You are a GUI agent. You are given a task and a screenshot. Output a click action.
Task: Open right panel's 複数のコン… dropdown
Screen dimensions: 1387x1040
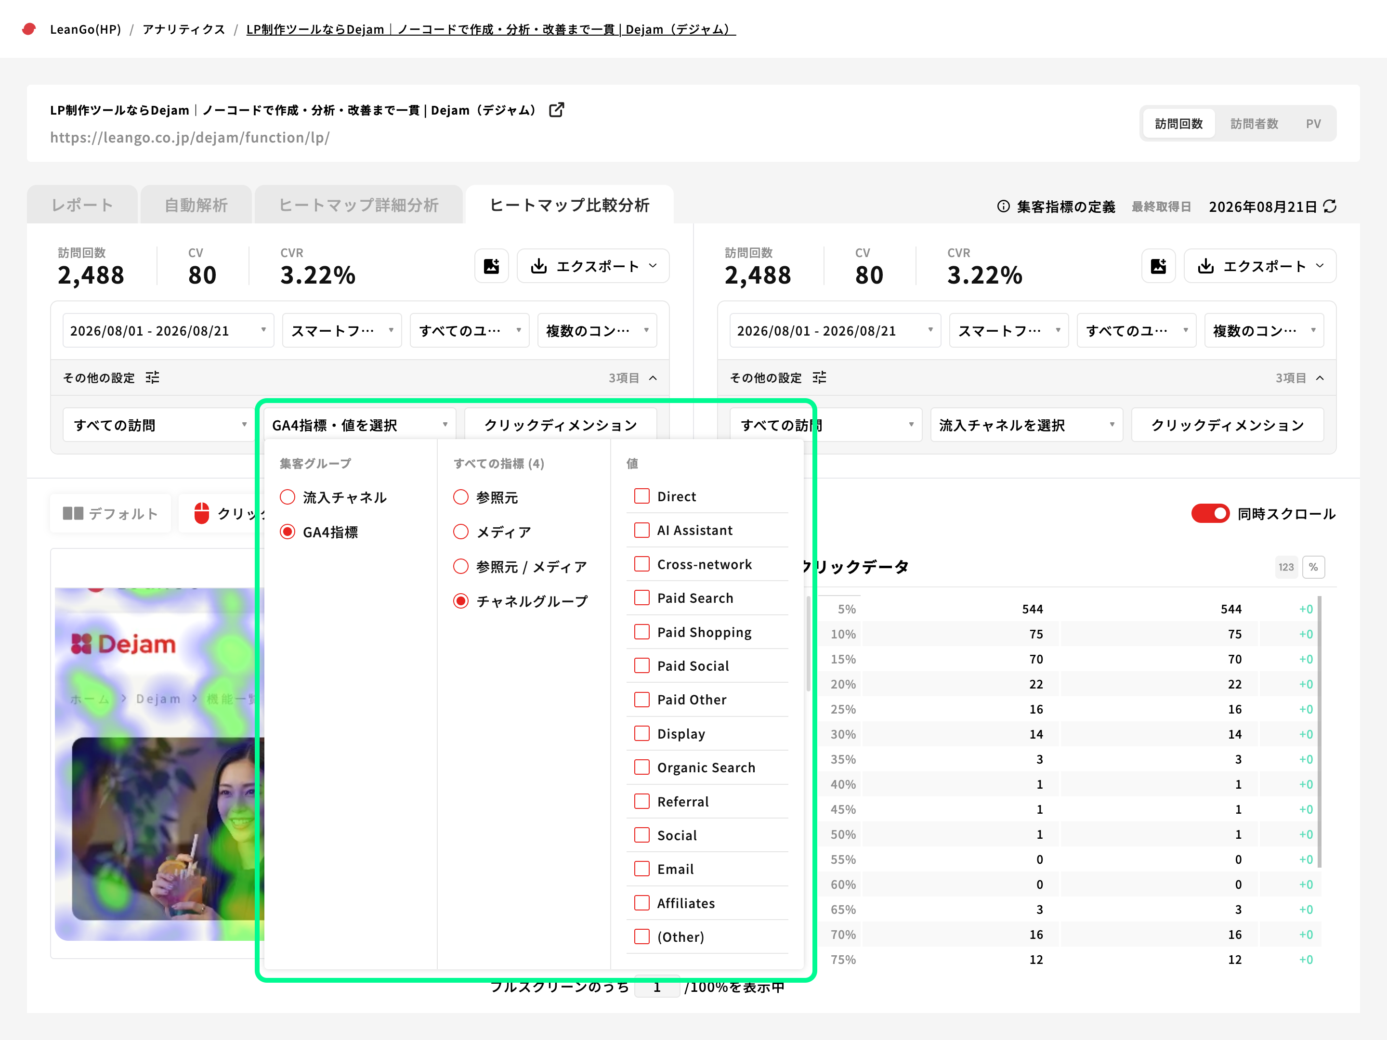click(x=1264, y=330)
